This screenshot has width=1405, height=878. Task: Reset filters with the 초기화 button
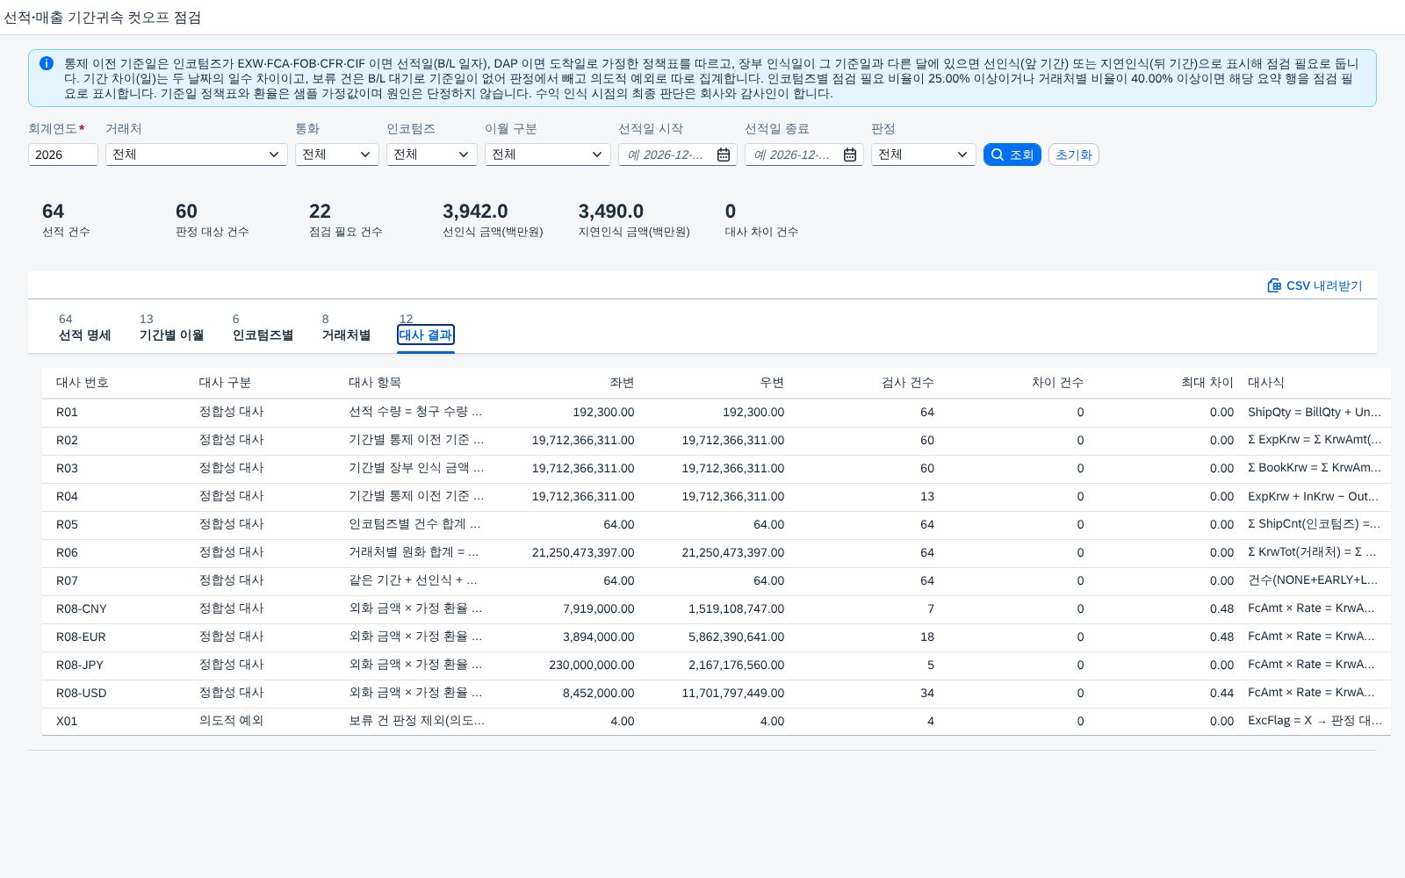pos(1073,155)
